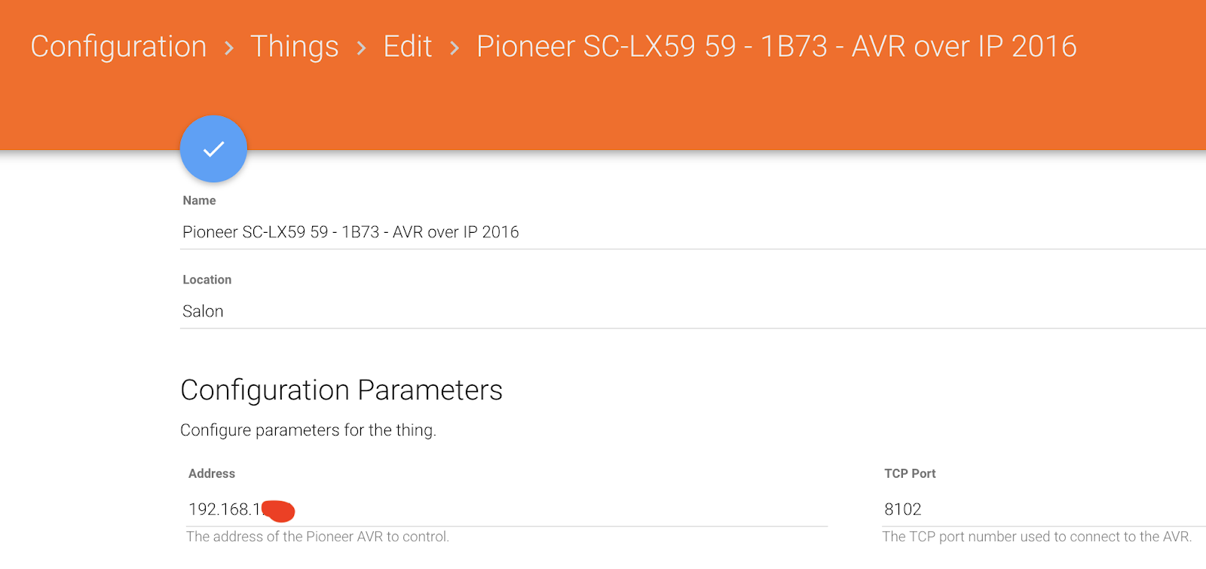The image size is (1206, 569).
Task: Click the blue checkmark save button
Action: click(213, 148)
